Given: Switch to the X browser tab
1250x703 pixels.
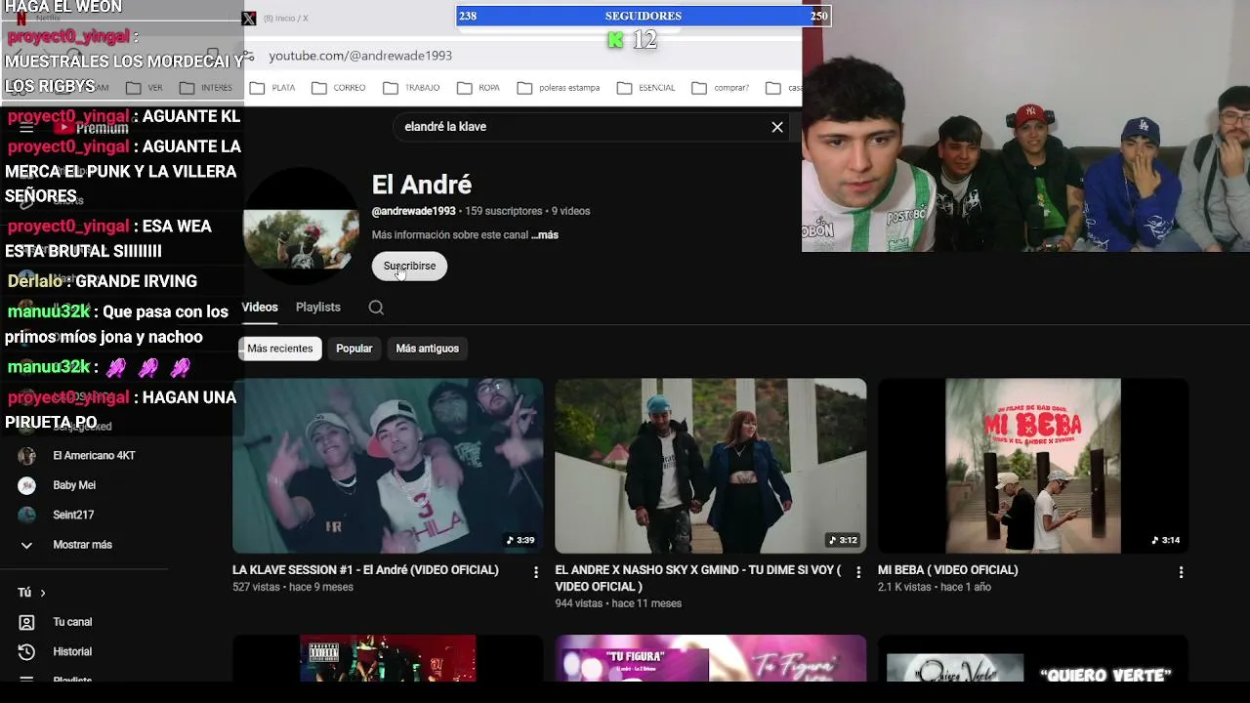Looking at the screenshot, I should 278,18.
